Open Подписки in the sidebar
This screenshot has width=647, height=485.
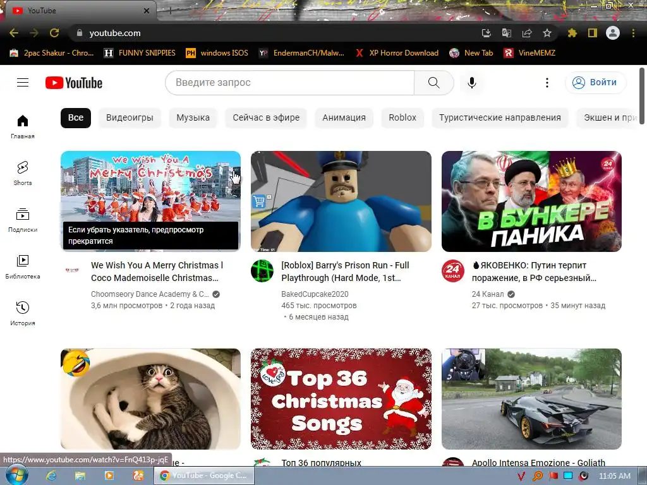click(23, 220)
